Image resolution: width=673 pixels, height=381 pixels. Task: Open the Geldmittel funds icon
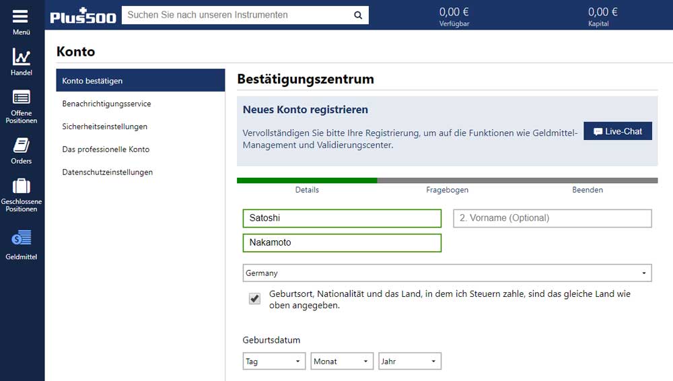21,238
